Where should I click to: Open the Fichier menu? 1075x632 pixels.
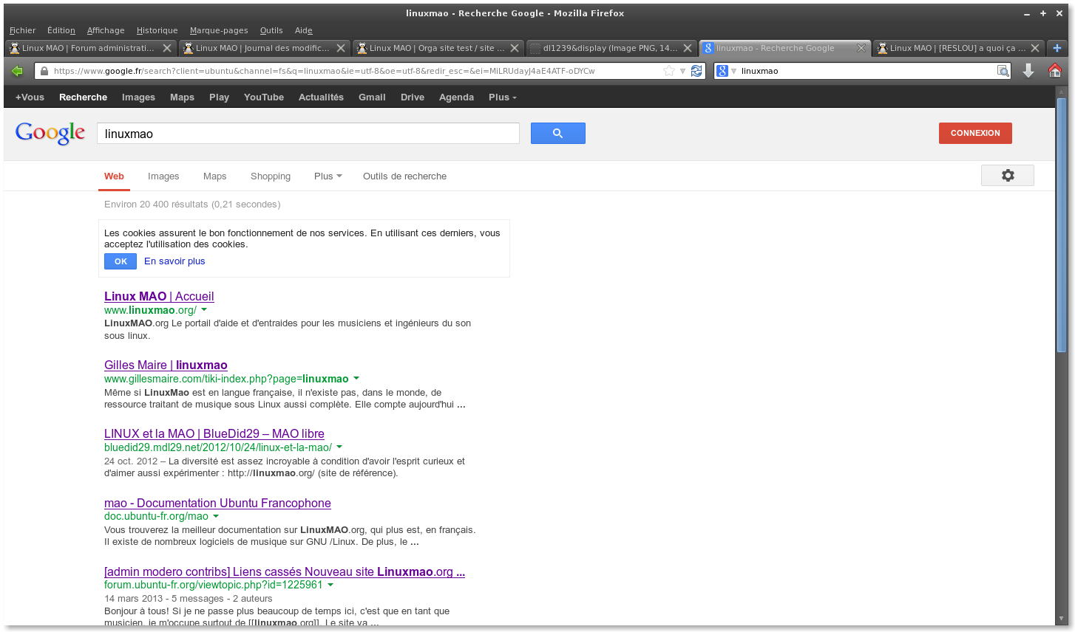tap(22, 30)
